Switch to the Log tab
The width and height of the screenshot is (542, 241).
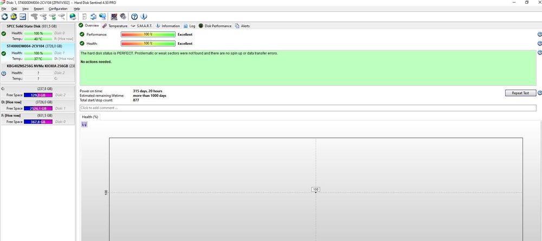(189, 26)
